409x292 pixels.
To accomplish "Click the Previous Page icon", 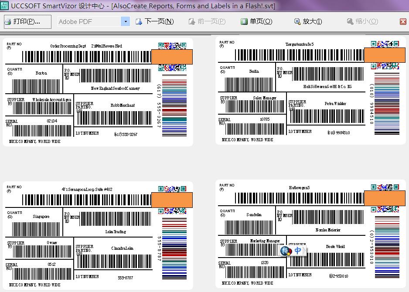I will tap(192, 22).
